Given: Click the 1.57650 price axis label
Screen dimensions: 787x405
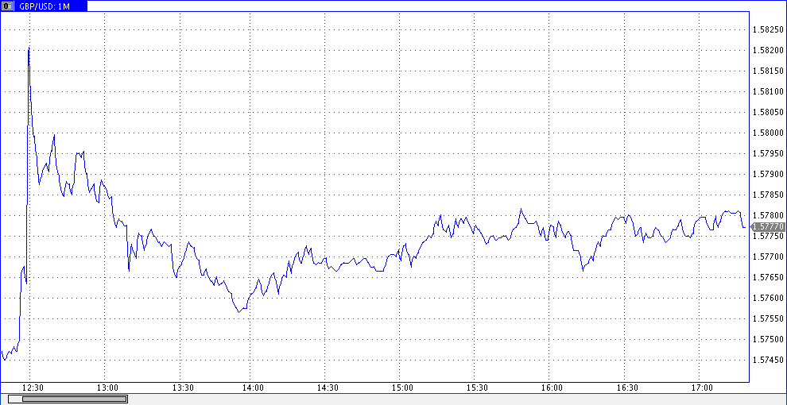Looking at the screenshot, I should click(x=767, y=277).
